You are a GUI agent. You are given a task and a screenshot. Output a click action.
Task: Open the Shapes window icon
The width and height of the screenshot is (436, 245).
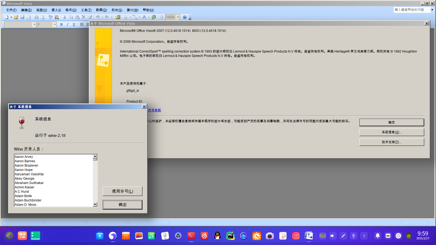[x=118, y=17]
